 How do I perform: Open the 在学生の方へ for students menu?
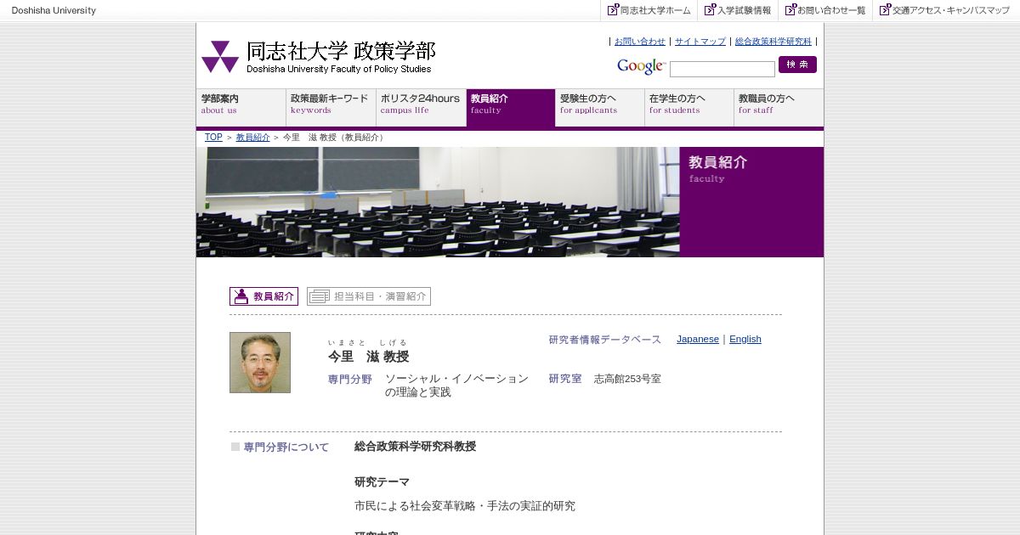pyautogui.click(x=689, y=108)
